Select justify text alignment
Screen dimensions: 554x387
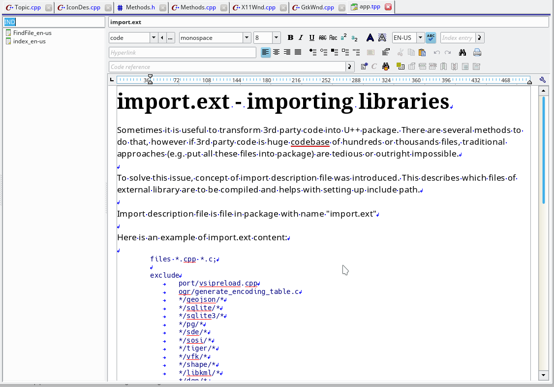298,52
